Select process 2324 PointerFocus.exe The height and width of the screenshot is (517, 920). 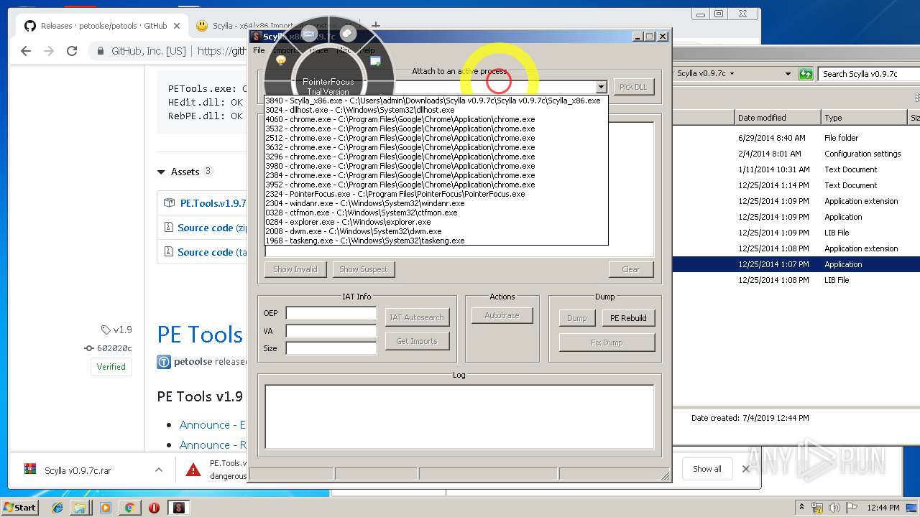point(436,194)
